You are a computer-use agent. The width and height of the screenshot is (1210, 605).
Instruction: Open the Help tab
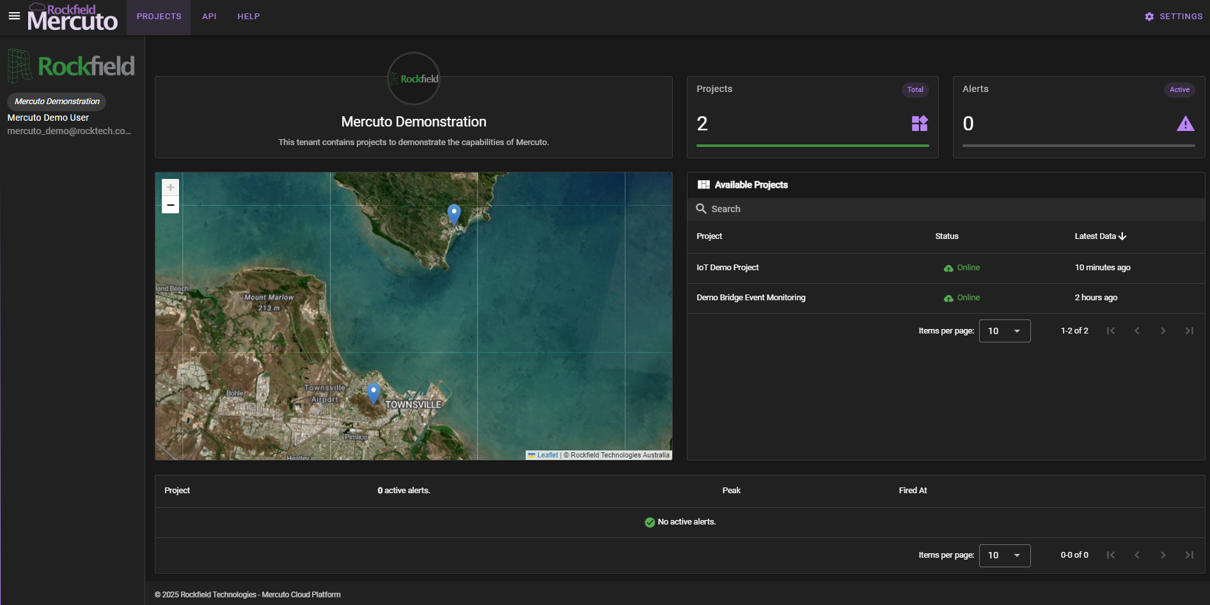[249, 17]
